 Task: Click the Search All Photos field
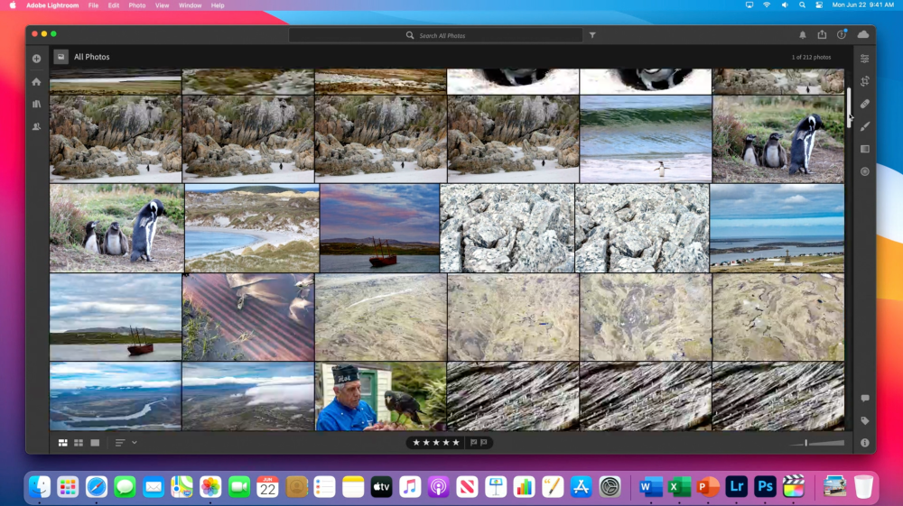(435, 36)
